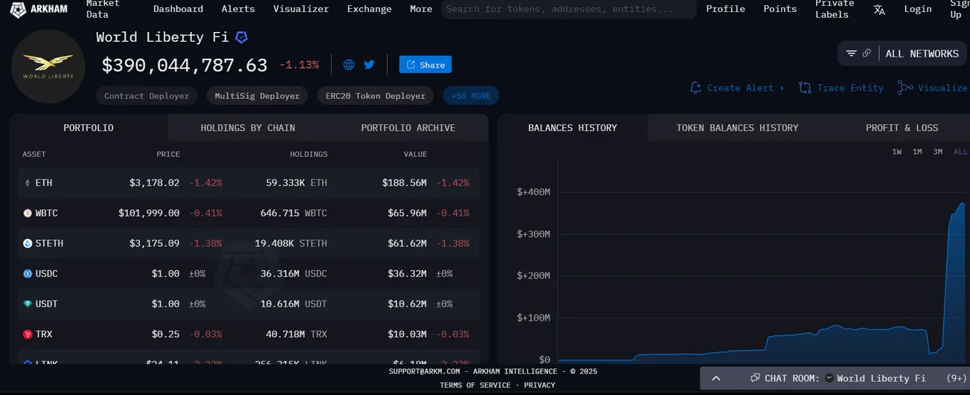Image resolution: width=970 pixels, height=395 pixels.
Task: Click the Trace Entity icon
Action: pyautogui.click(x=805, y=88)
